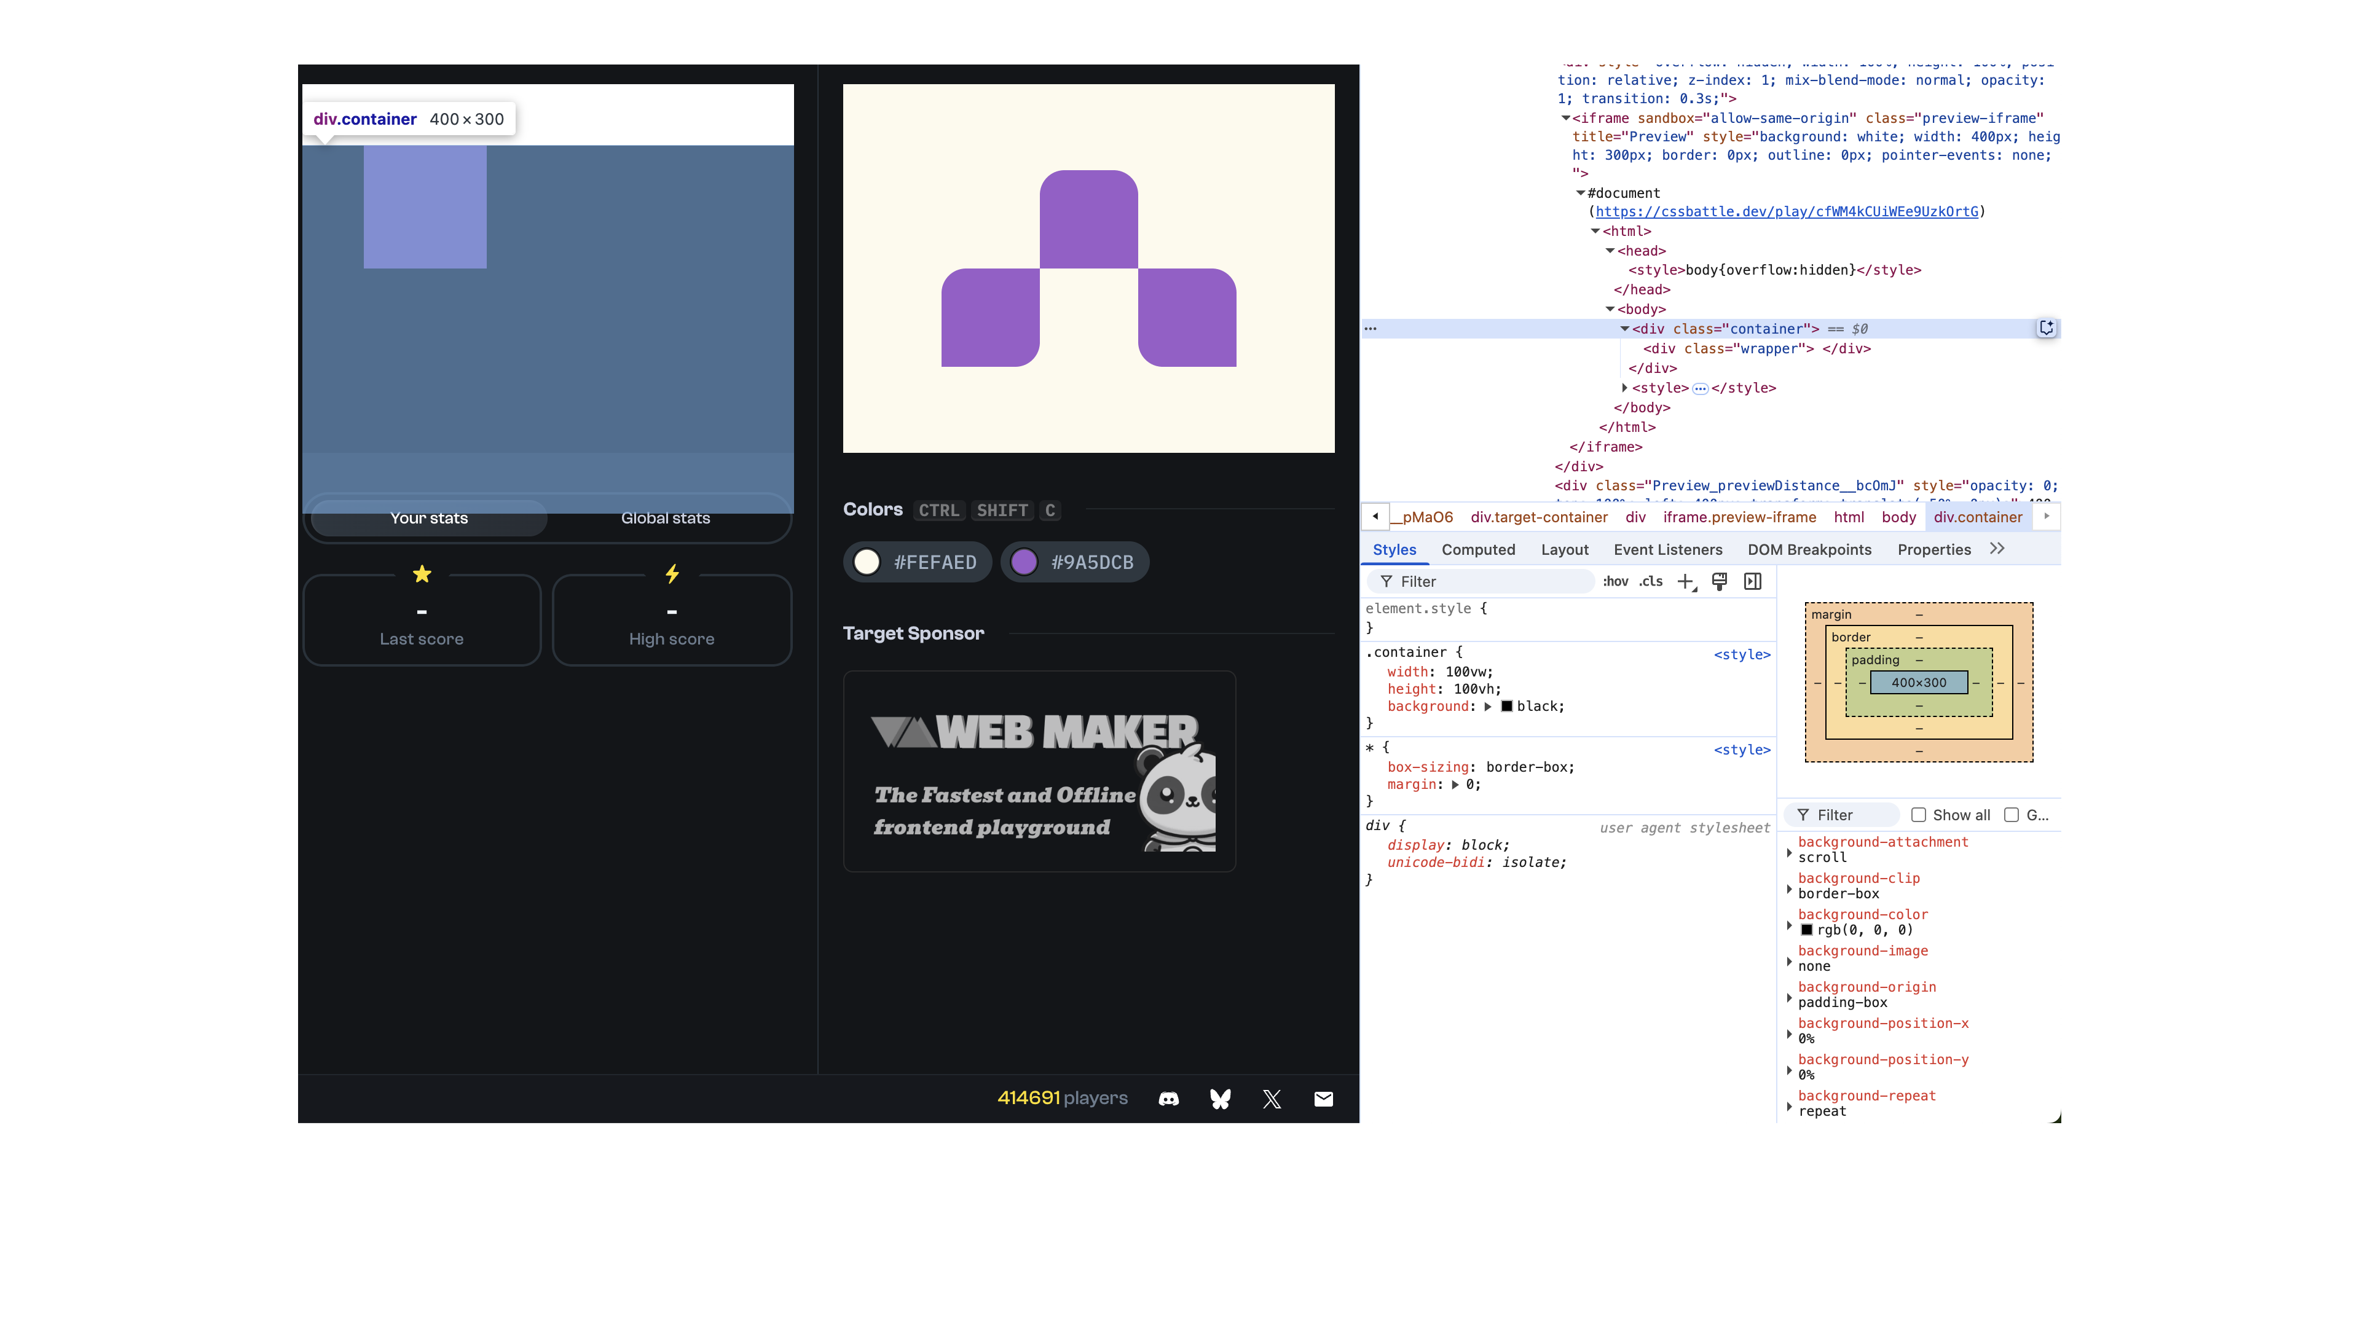Expand background-color computed property
Image resolution: width=2360 pixels, height=1321 pixels.
[x=1789, y=925]
